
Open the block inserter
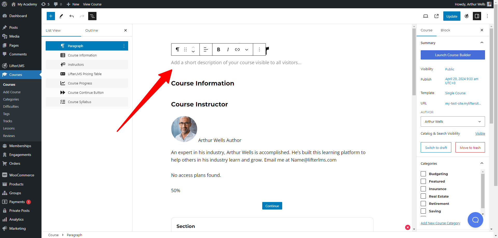(51, 16)
